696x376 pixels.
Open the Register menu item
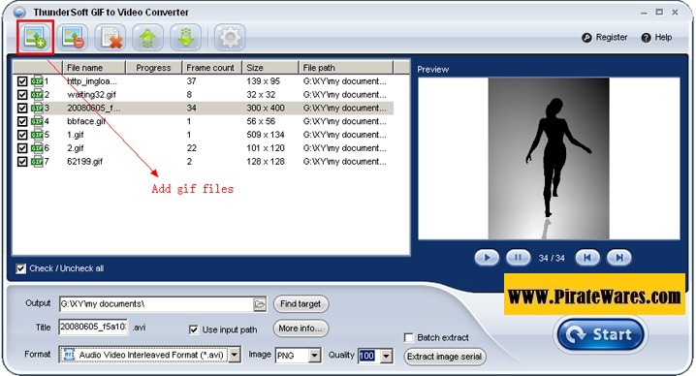click(605, 38)
